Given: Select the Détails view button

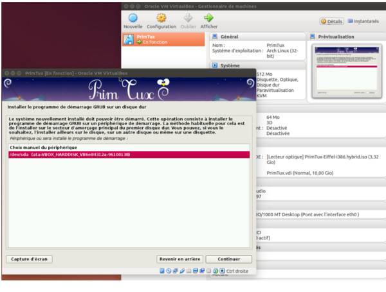Looking at the screenshot, I should pos(332,21).
